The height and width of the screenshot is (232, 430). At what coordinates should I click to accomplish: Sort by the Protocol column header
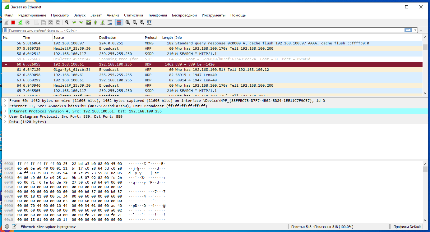coord(152,38)
